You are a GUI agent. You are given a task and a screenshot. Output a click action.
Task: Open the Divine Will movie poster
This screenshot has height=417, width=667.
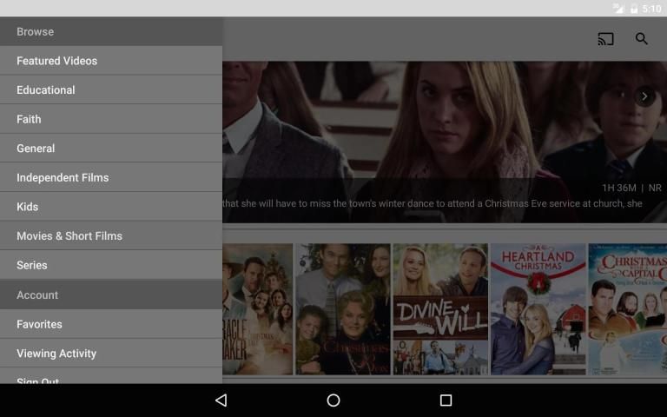click(440, 309)
